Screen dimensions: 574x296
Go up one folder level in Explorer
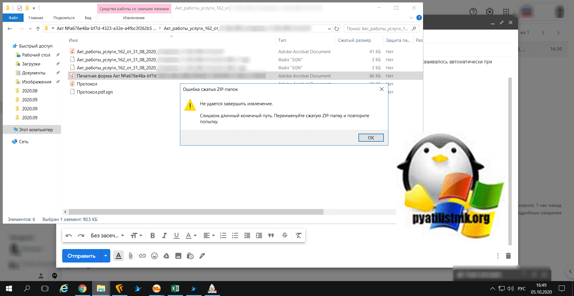click(38, 29)
